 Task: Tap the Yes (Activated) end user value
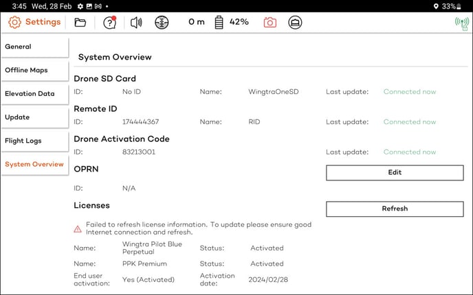point(148,280)
